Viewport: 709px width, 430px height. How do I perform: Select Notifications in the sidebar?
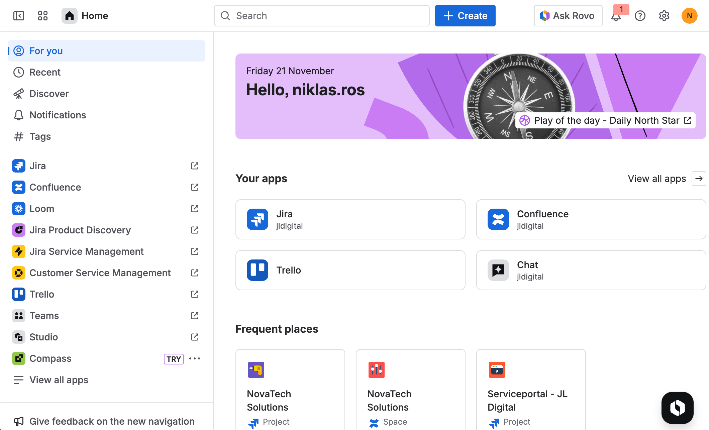click(x=107, y=115)
